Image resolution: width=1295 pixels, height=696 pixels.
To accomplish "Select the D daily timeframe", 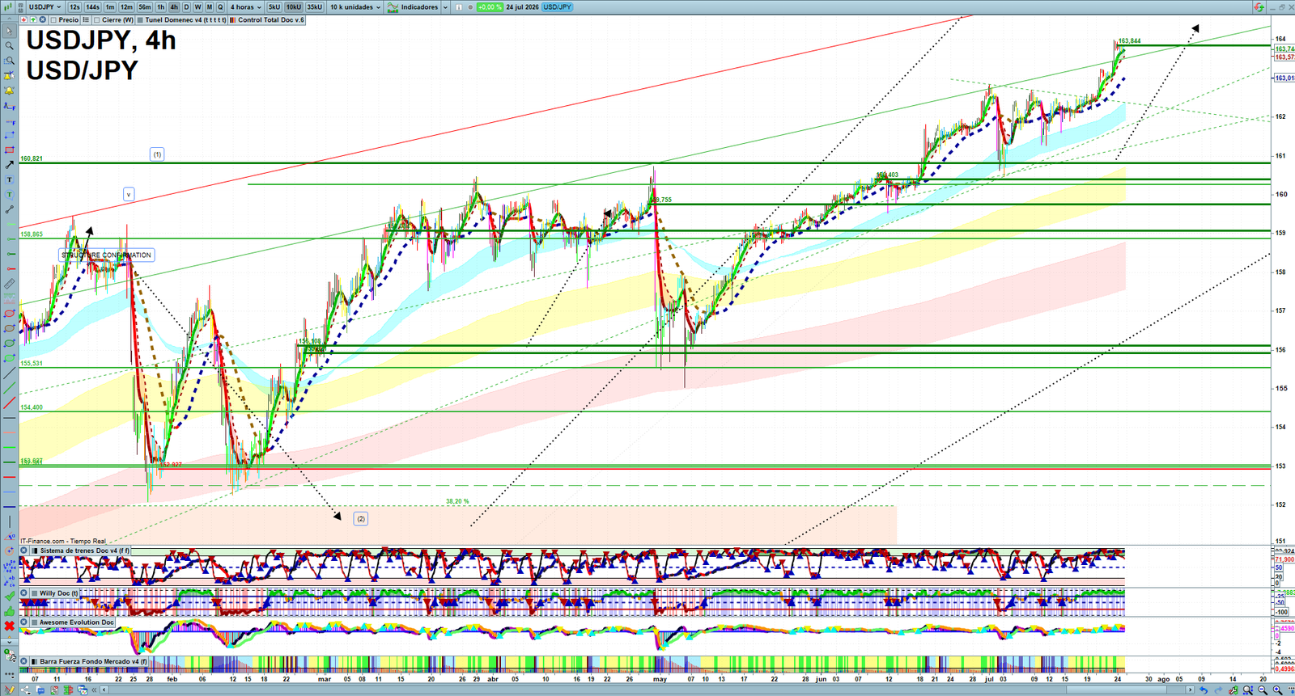I will click(186, 7).
